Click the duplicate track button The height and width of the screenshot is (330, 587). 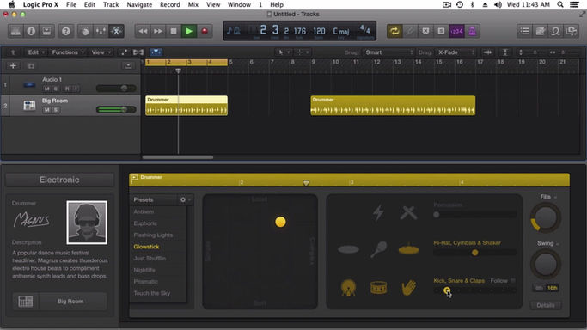coord(31,66)
